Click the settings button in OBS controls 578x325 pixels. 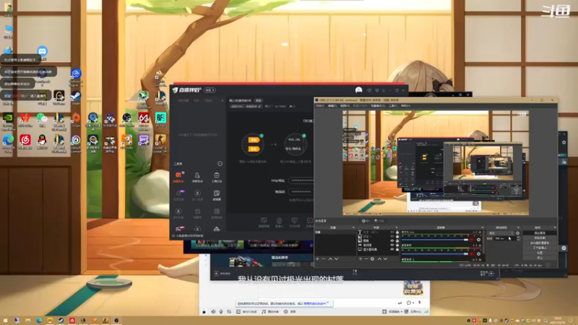[x=540, y=253]
